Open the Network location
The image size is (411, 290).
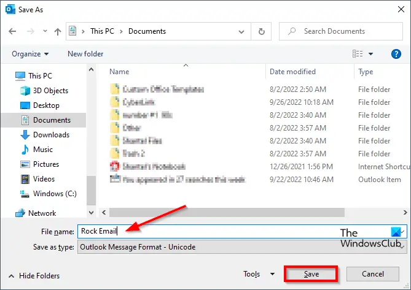pyautogui.click(x=36, y=213)
